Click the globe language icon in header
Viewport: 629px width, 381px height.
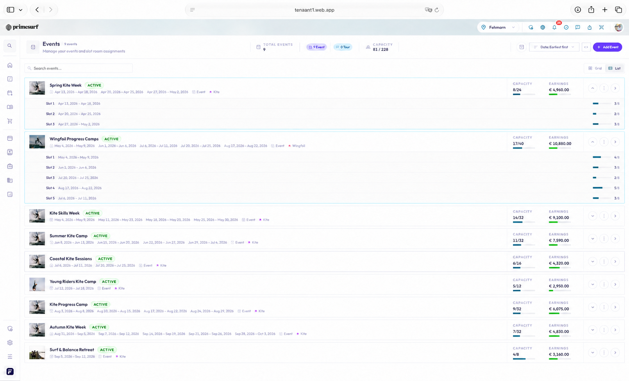(x=543, y=27)
